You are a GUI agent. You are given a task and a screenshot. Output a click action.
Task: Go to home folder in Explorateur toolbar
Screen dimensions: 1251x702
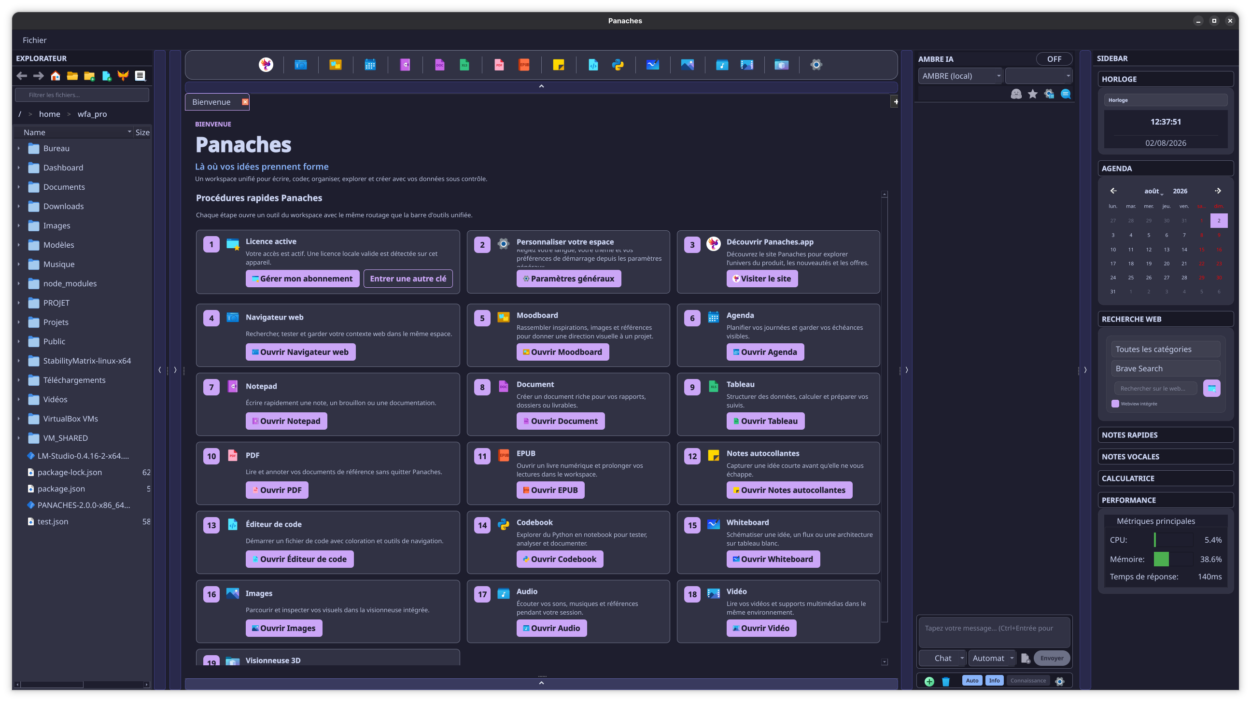(x=56, y=76)
